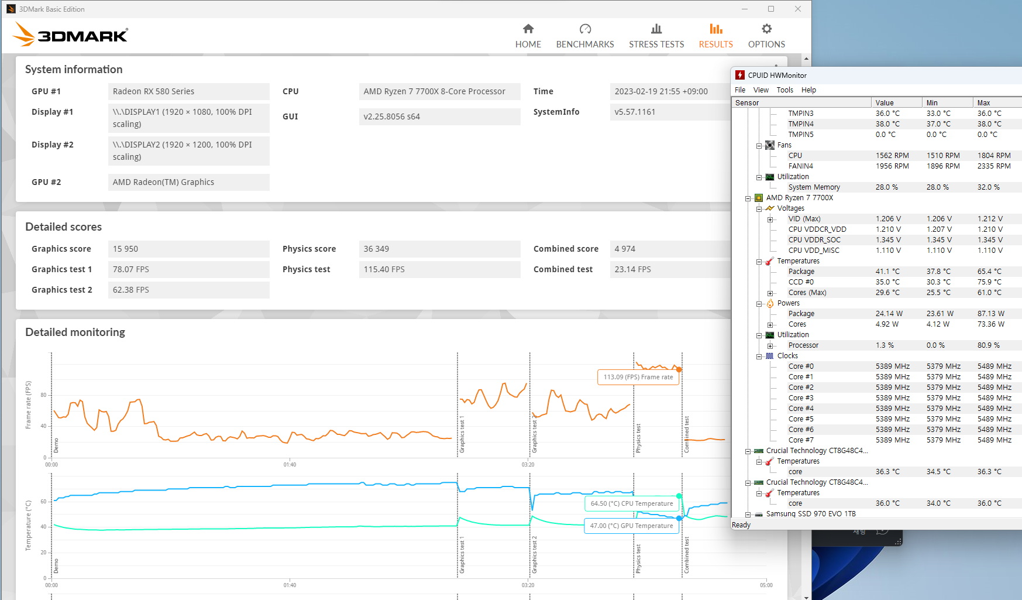The width and height of the screenshot is (1022, 600).
Task: Click the Value column header
Action: pyautogui.click(x=897, y=102)
